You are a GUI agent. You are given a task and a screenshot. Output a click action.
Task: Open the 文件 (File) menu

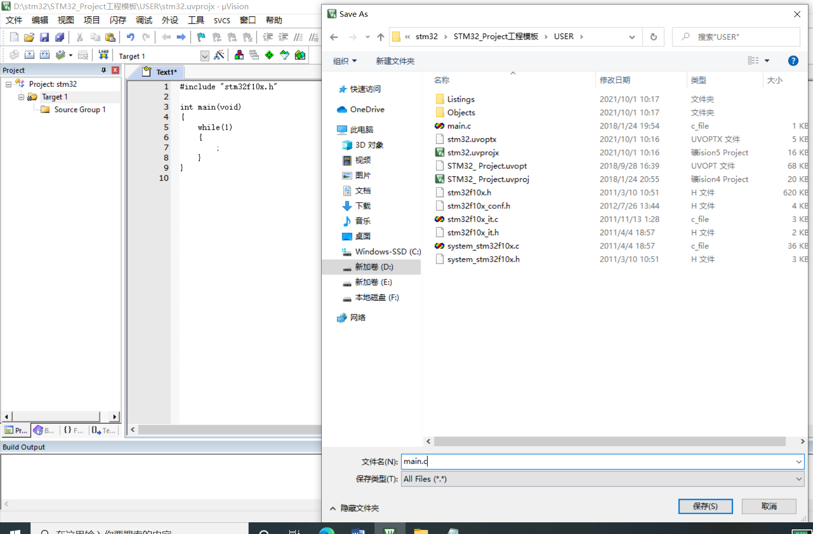14,20
